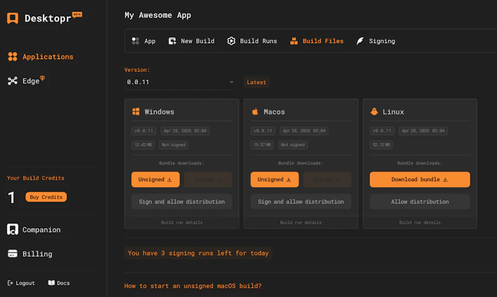Click the Windows logo icon on card
Image resolution: width=497 pixels, height=297 pixels.
(136, 112)
